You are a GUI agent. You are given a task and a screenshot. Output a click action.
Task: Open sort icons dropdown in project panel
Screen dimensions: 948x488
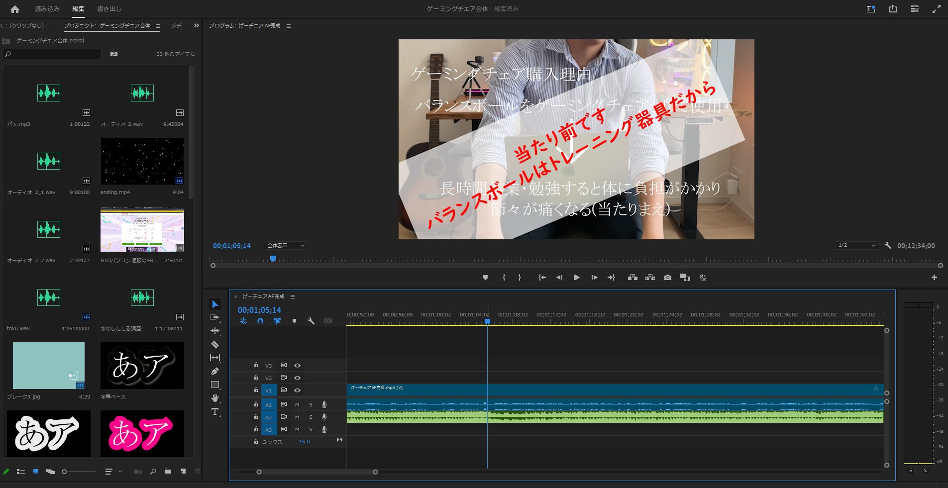click(113, 472)
